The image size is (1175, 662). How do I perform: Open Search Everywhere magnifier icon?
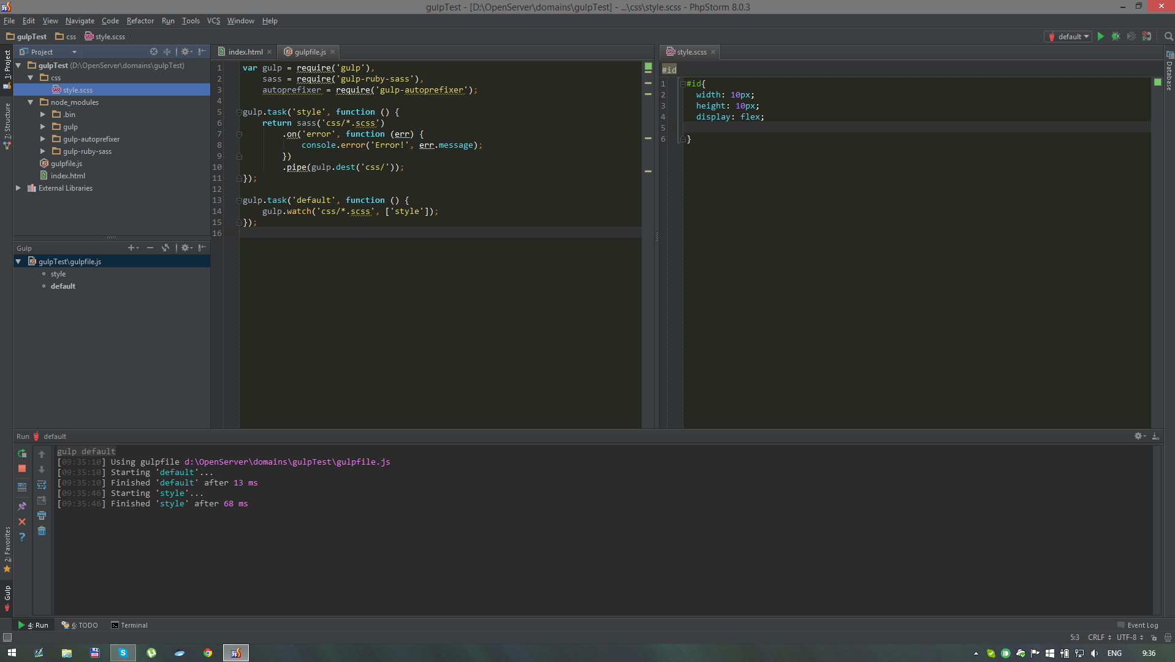pos(1168,37)
